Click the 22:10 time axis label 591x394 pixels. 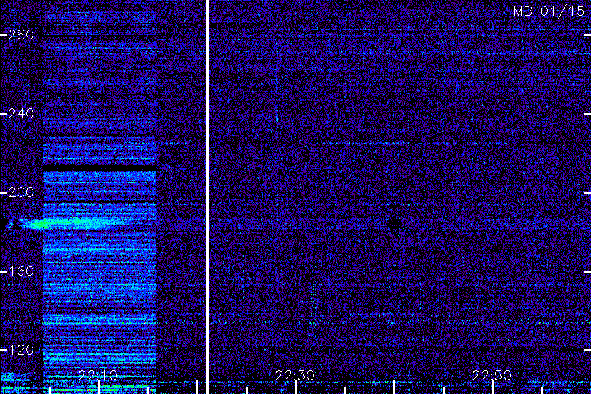98,376
